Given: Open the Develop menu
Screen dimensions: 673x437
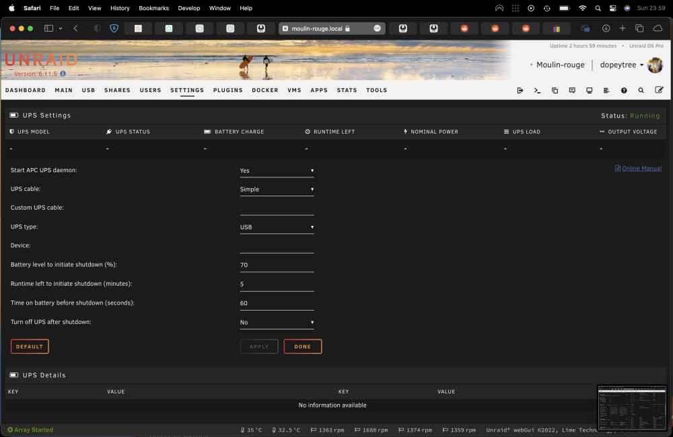Looking at the screenshot, I should coord(189,8).
